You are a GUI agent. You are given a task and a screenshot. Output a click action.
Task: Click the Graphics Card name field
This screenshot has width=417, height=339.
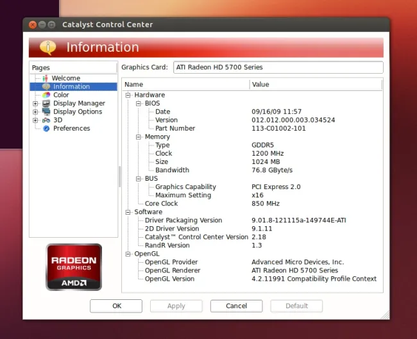(278, 67)
